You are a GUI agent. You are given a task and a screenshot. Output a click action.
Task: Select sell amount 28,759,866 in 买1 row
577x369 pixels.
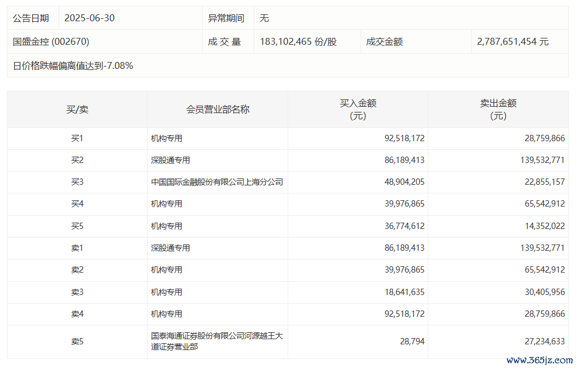click(545, 138)
